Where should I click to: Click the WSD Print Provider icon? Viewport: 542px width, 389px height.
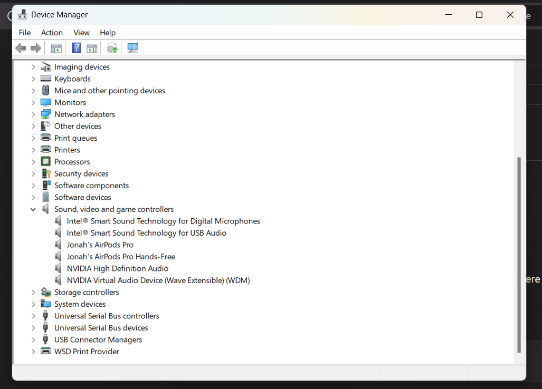tap(45, 351)
